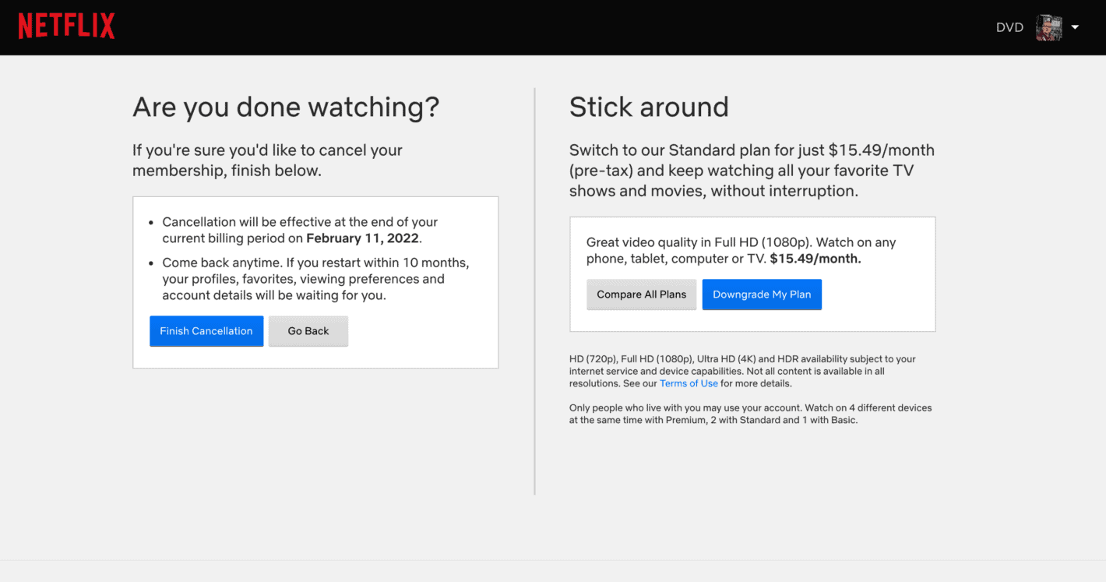1106x582 pixels.
Task: Select the Downgrade My Plan button
Action: [762, 295]
